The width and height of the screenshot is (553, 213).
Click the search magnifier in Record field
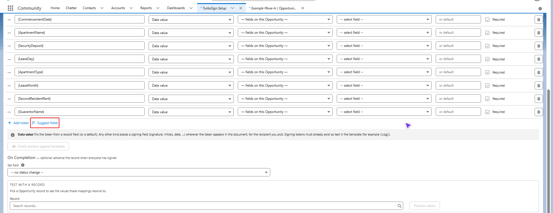point(399,206)
